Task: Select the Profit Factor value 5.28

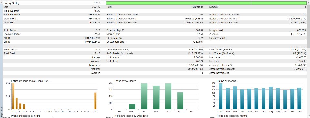Action: point(98,30)
